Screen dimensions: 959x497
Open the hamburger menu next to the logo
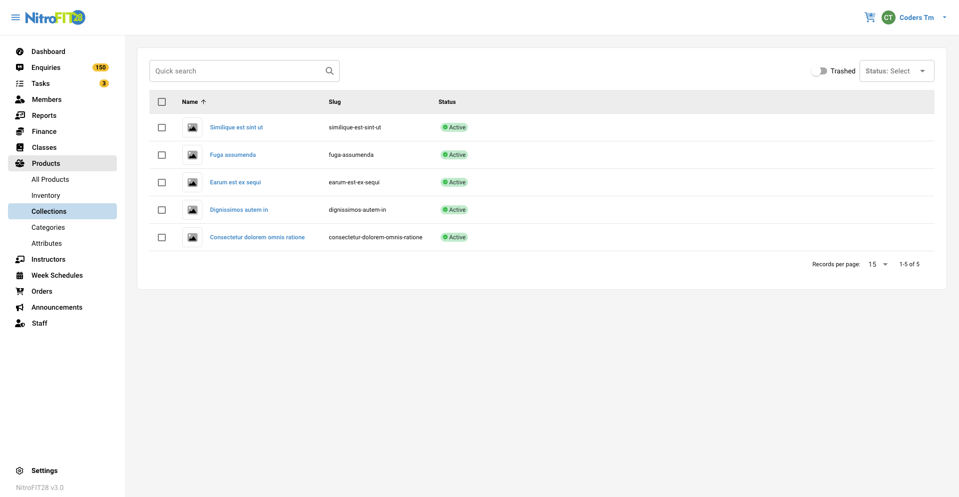(x=15, y=17)
